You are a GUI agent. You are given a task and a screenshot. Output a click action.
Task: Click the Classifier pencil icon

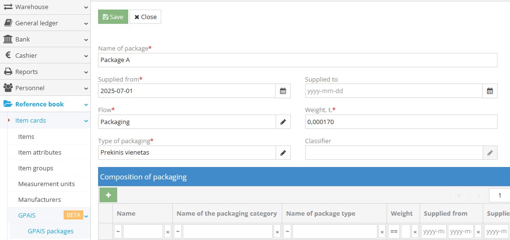pyautogui.click(x=489, y=153)
